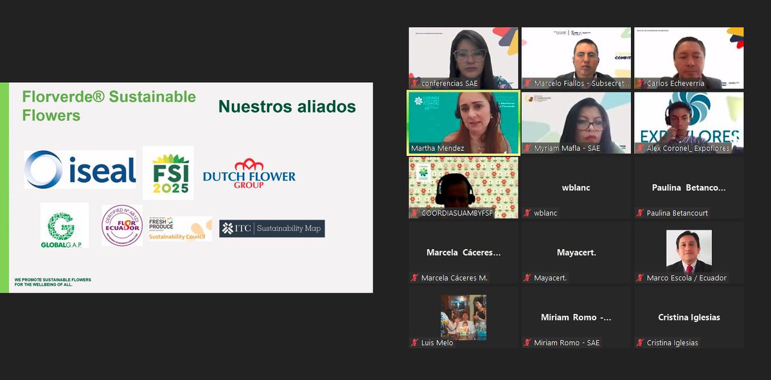Click the Flor Ecuador certified seal logo
The width and height of the screenshot is (771, 380).
click(122, 225)
